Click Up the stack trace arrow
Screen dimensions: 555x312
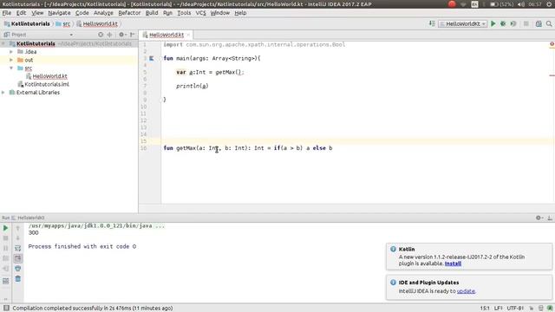point(17,228)
